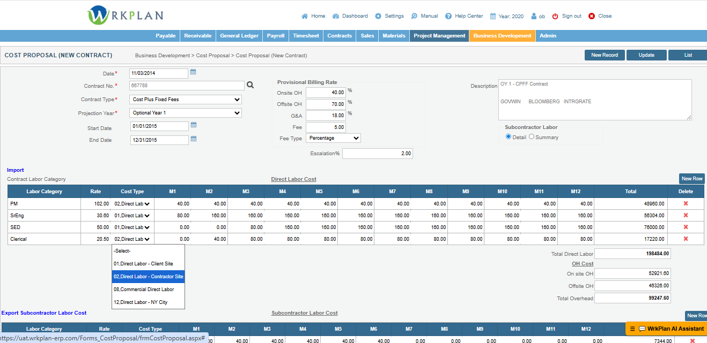The height and width of the screenshot is (343, 707).
Task: Click the Import link
Action: pos(16,170)
